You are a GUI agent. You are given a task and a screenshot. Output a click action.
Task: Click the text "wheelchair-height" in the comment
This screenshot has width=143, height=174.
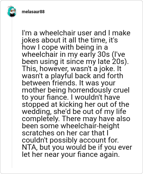(90, 126)
